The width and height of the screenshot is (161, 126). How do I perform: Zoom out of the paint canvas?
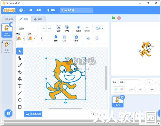[x=93, y=114]
